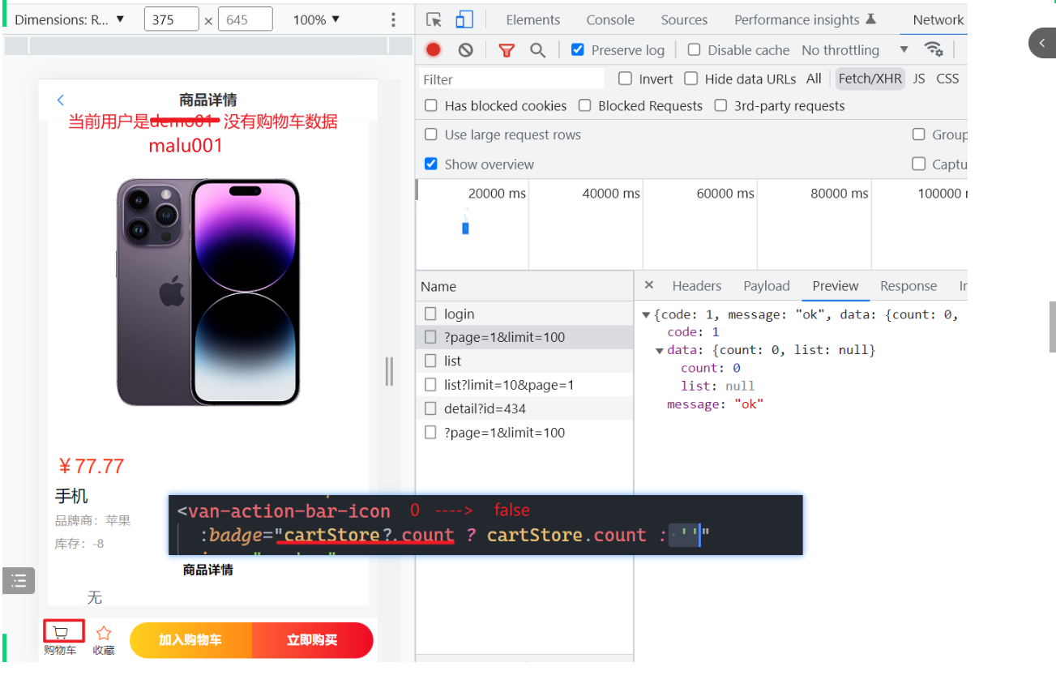
Task: Click the favorite star icon
Action: point(103,633)
